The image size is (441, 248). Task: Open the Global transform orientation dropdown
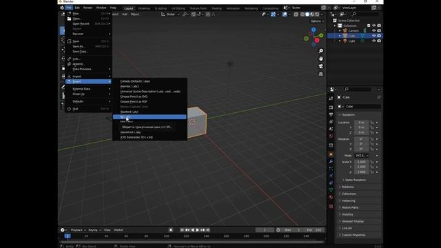click(x=170, y=14)
